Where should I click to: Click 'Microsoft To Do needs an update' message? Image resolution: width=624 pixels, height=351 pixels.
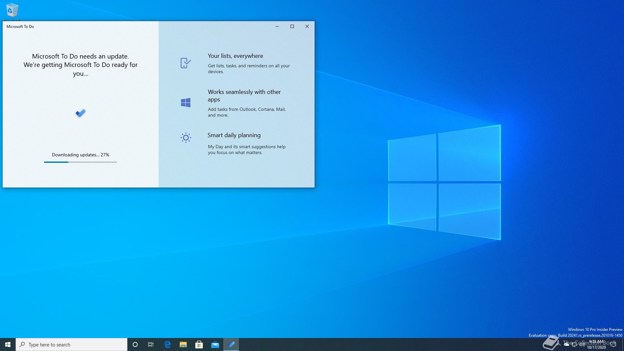tap(81, 65)
